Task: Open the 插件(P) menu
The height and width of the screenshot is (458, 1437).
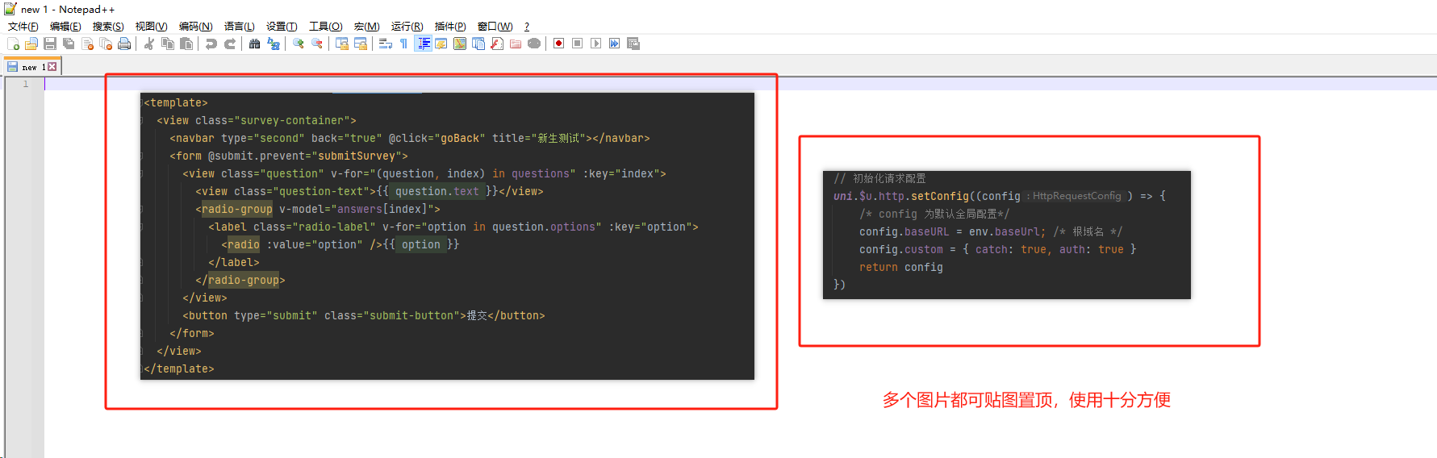Action: coord(449,27)
